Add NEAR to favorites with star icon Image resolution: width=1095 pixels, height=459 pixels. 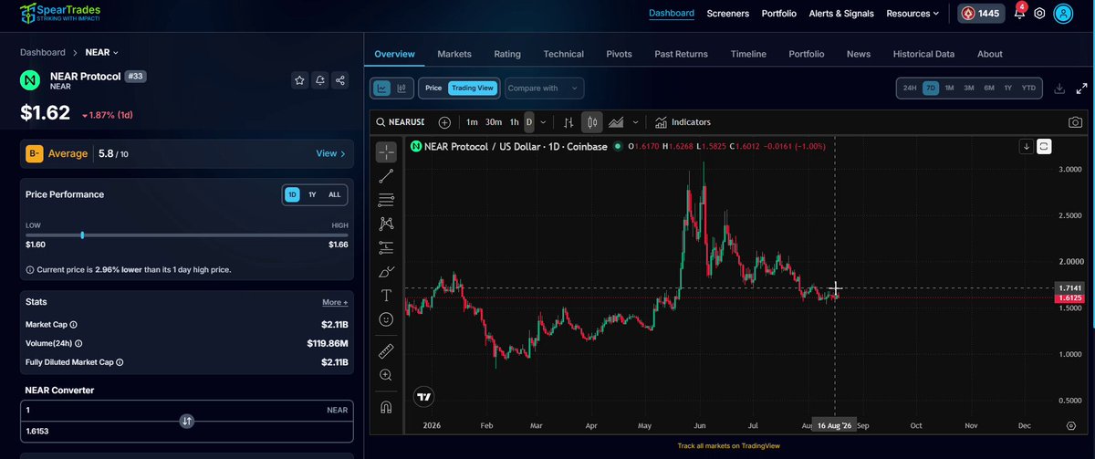tap(299, 81)
